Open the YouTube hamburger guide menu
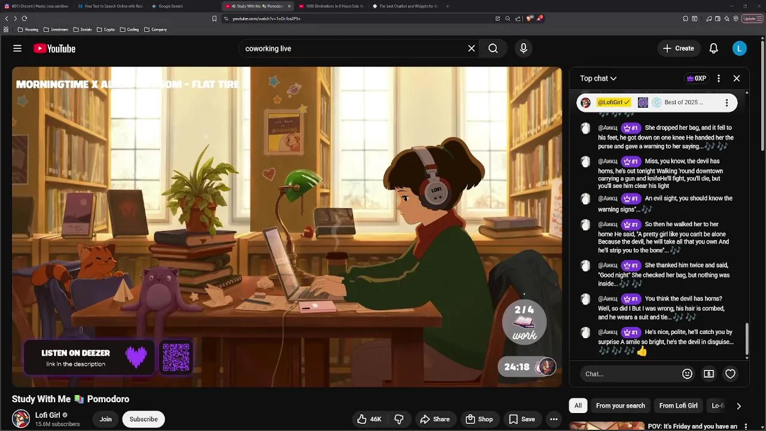This screenshot has height=431, width=766. tap(17, 48)
